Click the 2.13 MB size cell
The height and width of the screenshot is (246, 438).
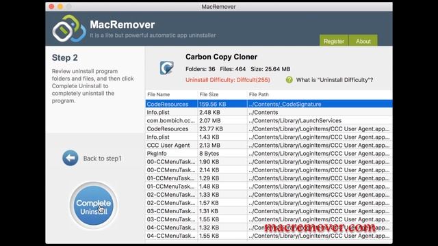click(222, 146)
